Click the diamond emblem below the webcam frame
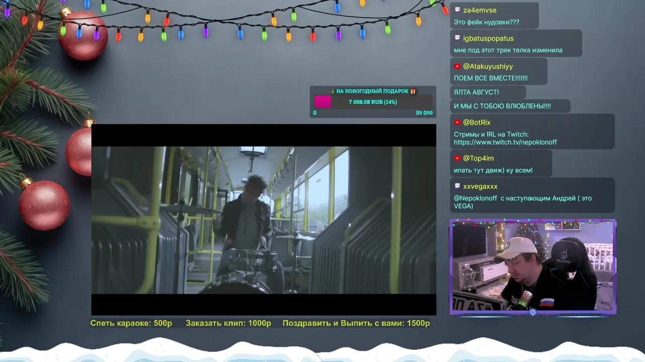This screenshot has width=645, height=362. click(533, 312)
